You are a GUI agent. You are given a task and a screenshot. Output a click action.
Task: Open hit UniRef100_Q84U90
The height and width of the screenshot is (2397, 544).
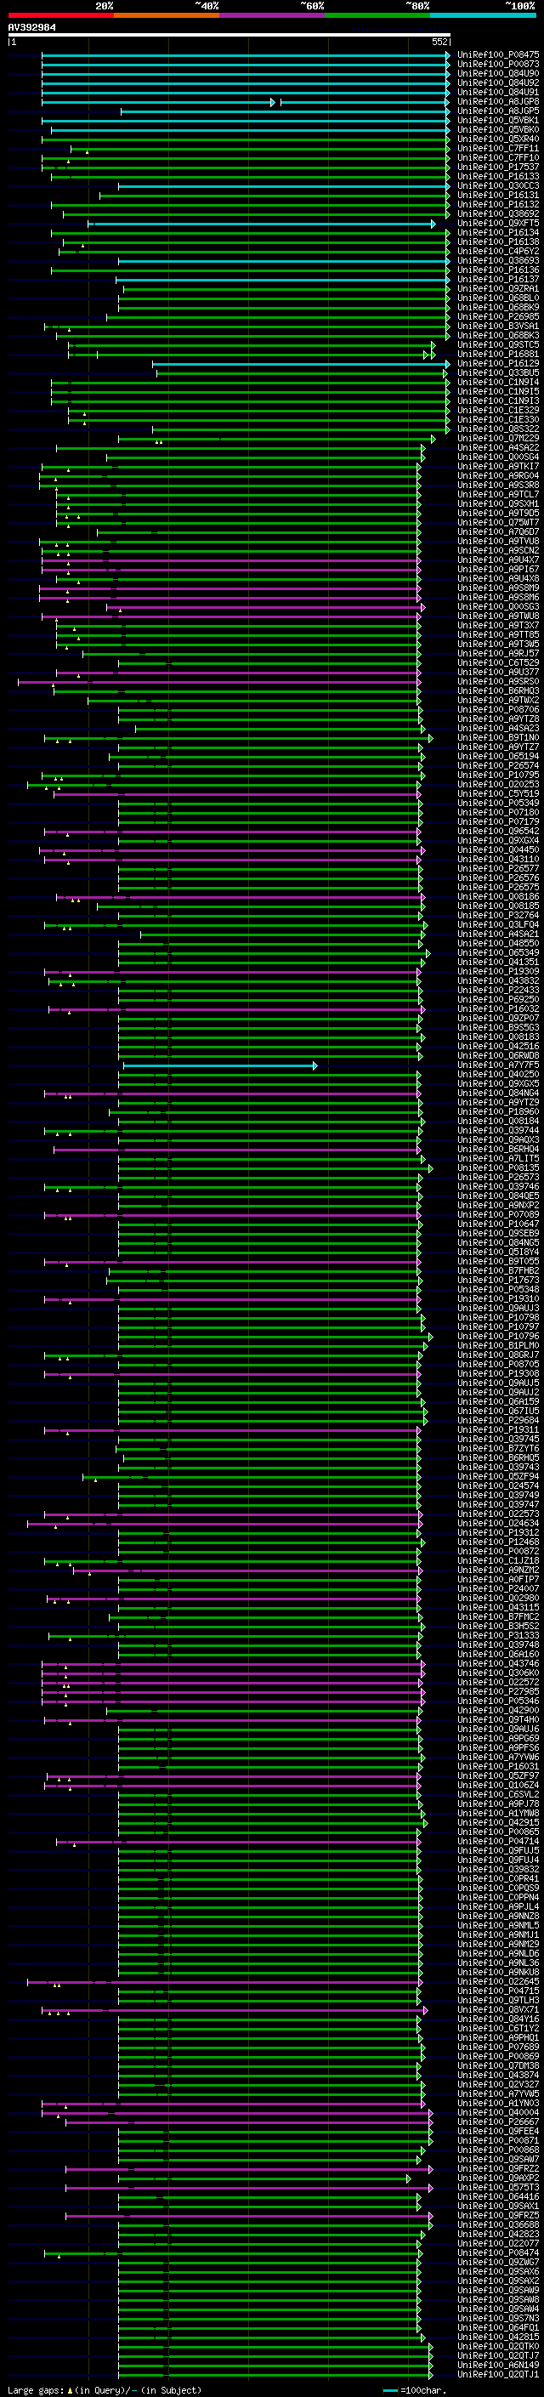point(498,73)
